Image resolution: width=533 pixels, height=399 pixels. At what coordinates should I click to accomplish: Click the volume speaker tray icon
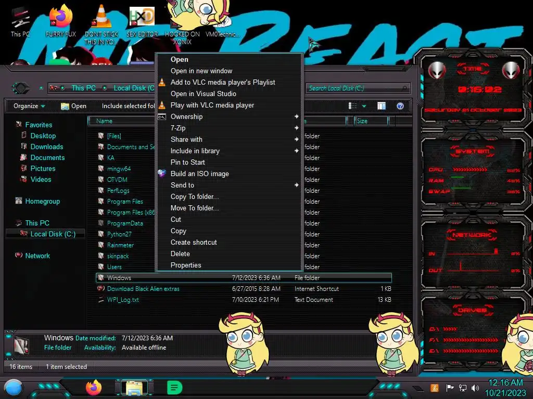[475, 388]
